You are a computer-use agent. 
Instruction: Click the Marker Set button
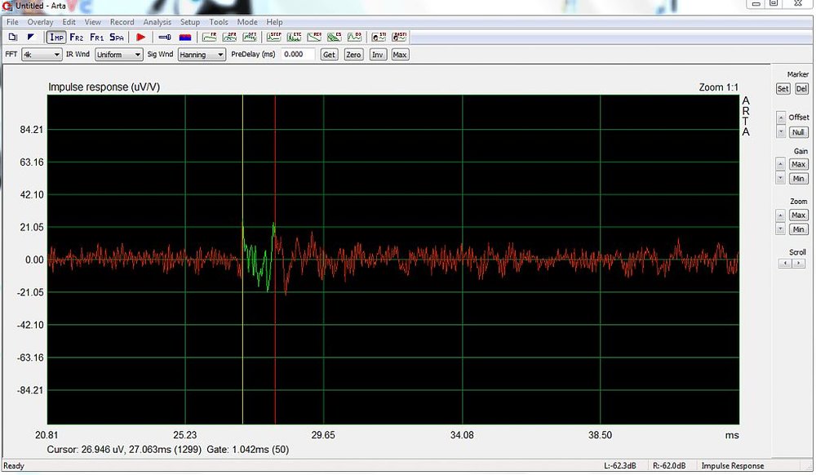pos(783,88)
